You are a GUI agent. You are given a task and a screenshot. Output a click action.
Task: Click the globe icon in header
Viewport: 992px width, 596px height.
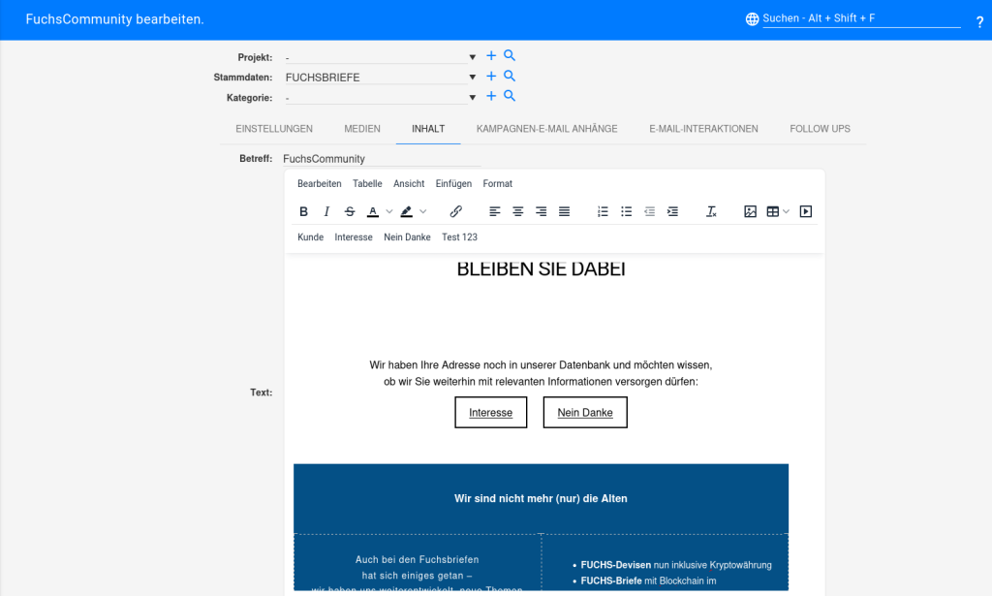click(752, 19)
